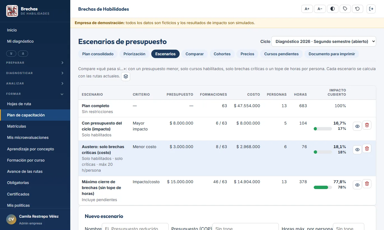384x230 pixels.
Task: Go to Inicio in sidebar
Action: click(x=35, y=30)
